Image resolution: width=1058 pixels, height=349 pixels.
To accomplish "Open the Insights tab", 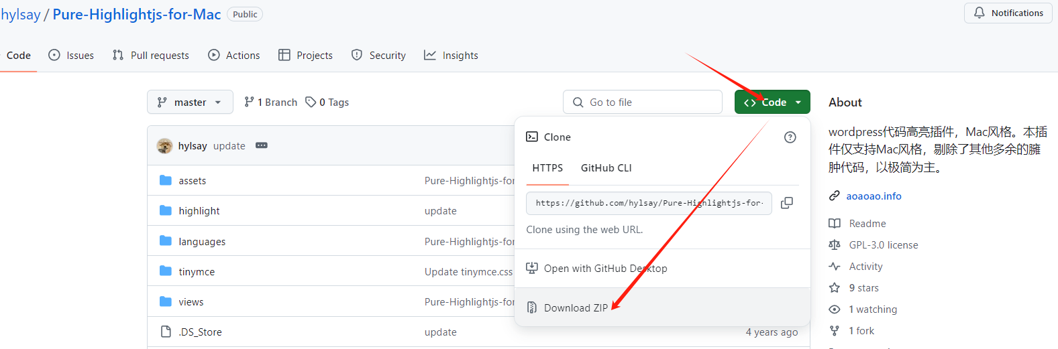I will pyautogui.click(x=451, y=56).
